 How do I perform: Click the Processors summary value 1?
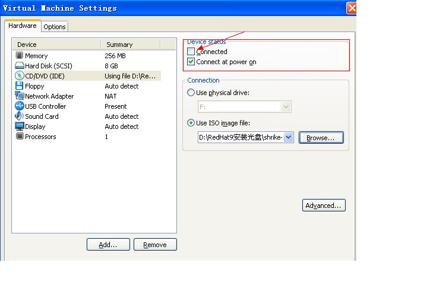pyautogui.click(x=106, y=137)
